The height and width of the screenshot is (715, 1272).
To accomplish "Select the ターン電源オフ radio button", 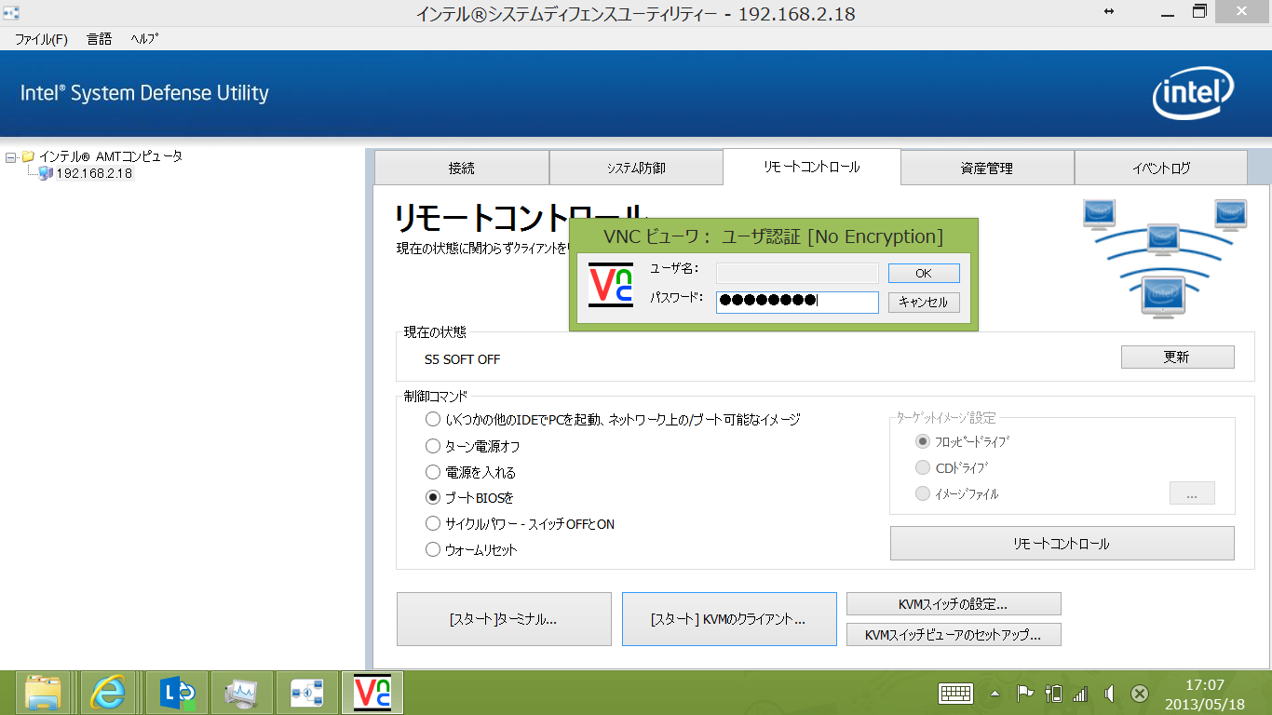I will coord(433,446).
